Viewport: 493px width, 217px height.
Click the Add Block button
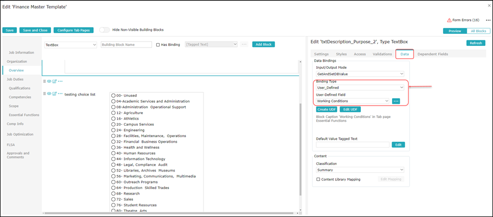[x=263, y=44]
